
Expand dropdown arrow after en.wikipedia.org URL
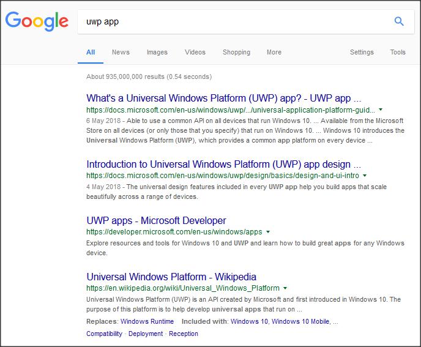click(x=285, y=288)
